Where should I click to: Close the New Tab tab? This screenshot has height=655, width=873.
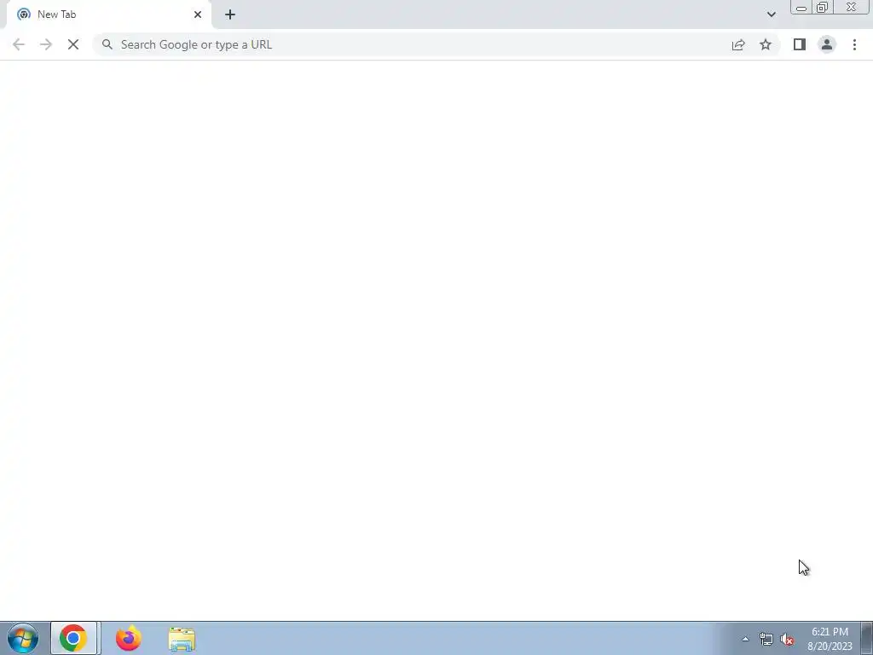tap(198, 14)
